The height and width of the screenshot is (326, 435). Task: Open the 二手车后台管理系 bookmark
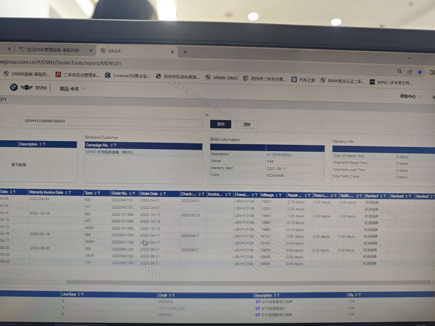[x=78, y=75]
